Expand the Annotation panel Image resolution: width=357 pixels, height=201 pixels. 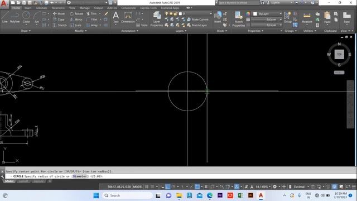tap(129, 31)
